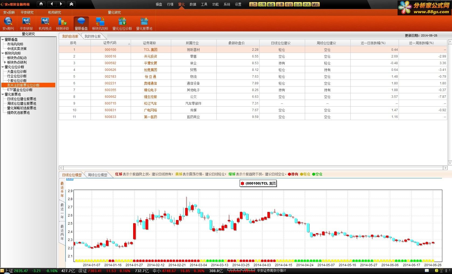Click stock name 松辽汽车

(150, 103)
